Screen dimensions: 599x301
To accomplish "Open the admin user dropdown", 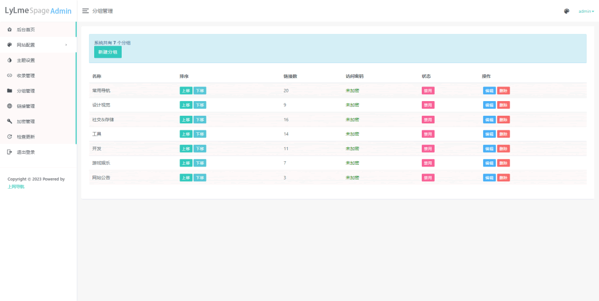I will [586, 11].
